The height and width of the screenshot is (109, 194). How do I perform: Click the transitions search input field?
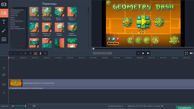tap(17, 48)
